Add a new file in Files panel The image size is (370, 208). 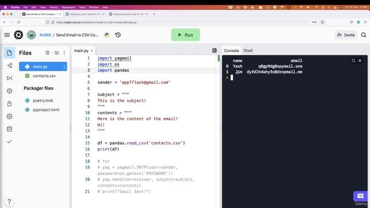[47, 53]
